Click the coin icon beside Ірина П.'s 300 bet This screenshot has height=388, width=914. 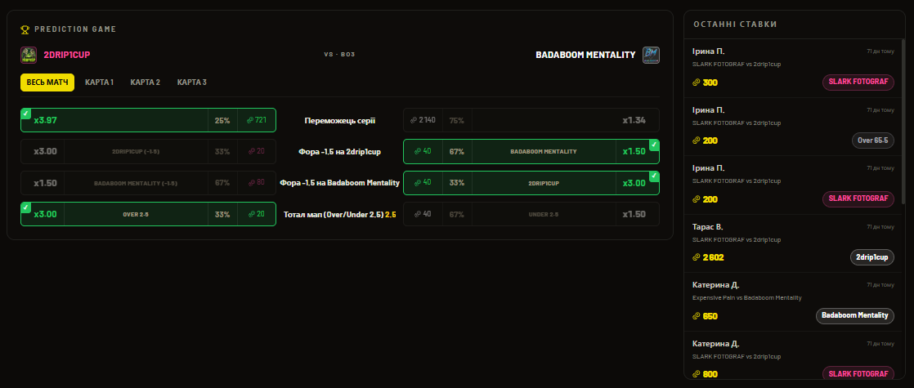pos(696,83)
